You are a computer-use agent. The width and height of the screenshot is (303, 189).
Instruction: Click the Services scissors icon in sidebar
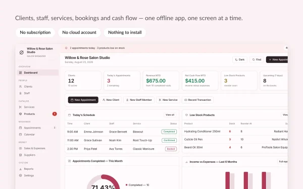click(x=21, y=107)
